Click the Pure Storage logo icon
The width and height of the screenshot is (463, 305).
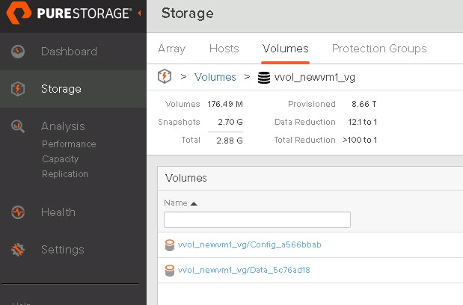[19, 13]
